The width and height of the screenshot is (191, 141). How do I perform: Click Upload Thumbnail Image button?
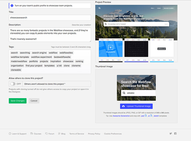[x=136, y=106]
